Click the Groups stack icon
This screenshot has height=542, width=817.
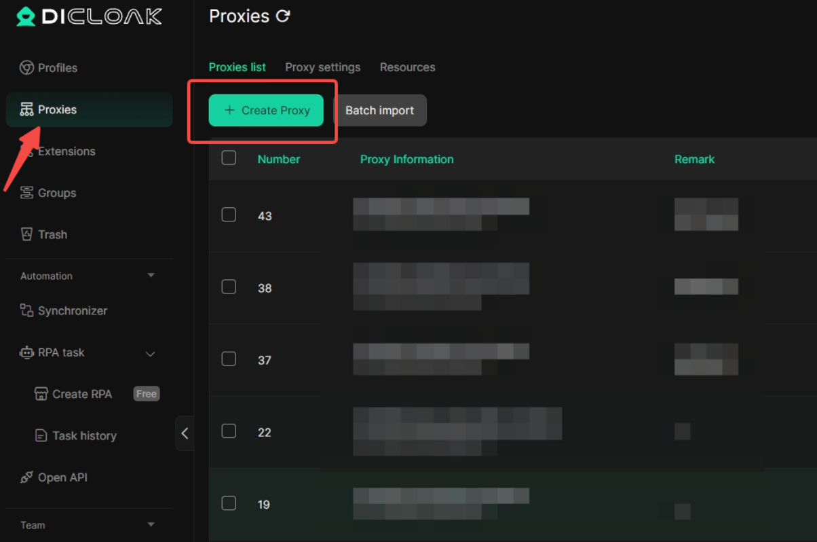click(x=26, y=193)
